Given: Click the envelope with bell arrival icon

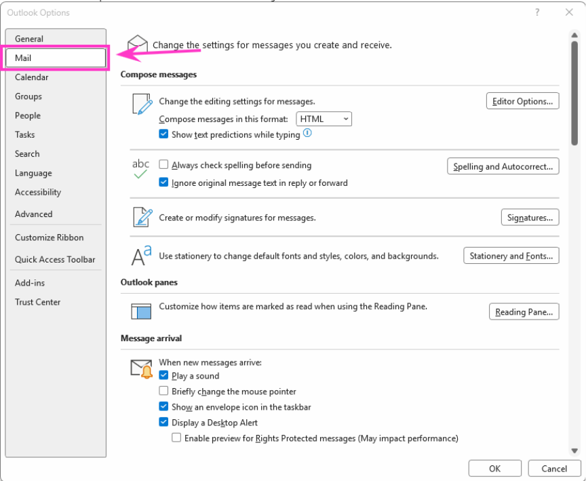Looking at the screenshot, I should pyautogui.click(x=142, y=369).
